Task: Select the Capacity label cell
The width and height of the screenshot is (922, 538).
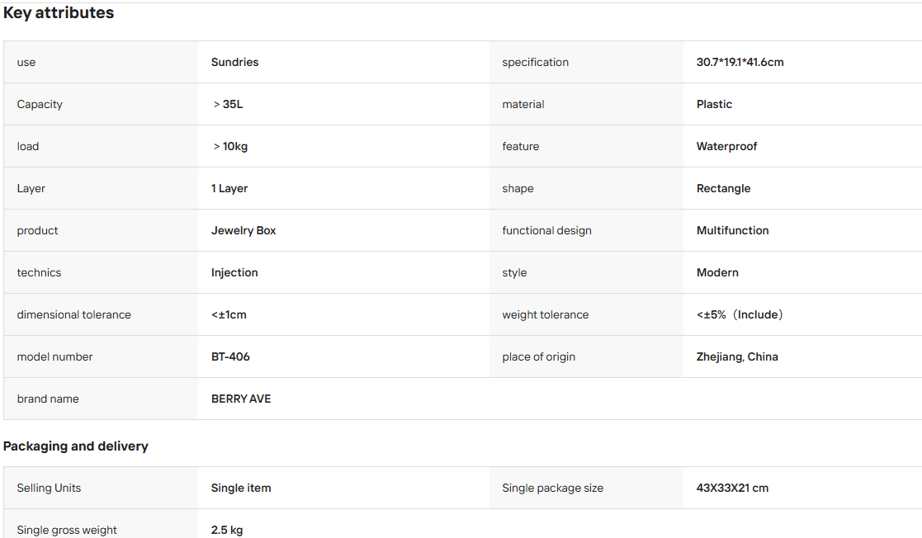Action: tap(101, 104)
